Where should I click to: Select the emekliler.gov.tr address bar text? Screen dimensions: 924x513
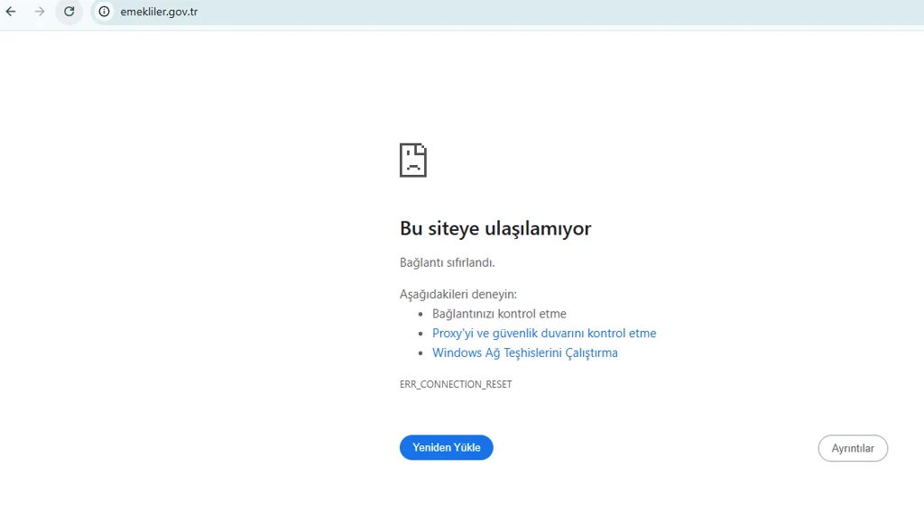pos(159,12)
